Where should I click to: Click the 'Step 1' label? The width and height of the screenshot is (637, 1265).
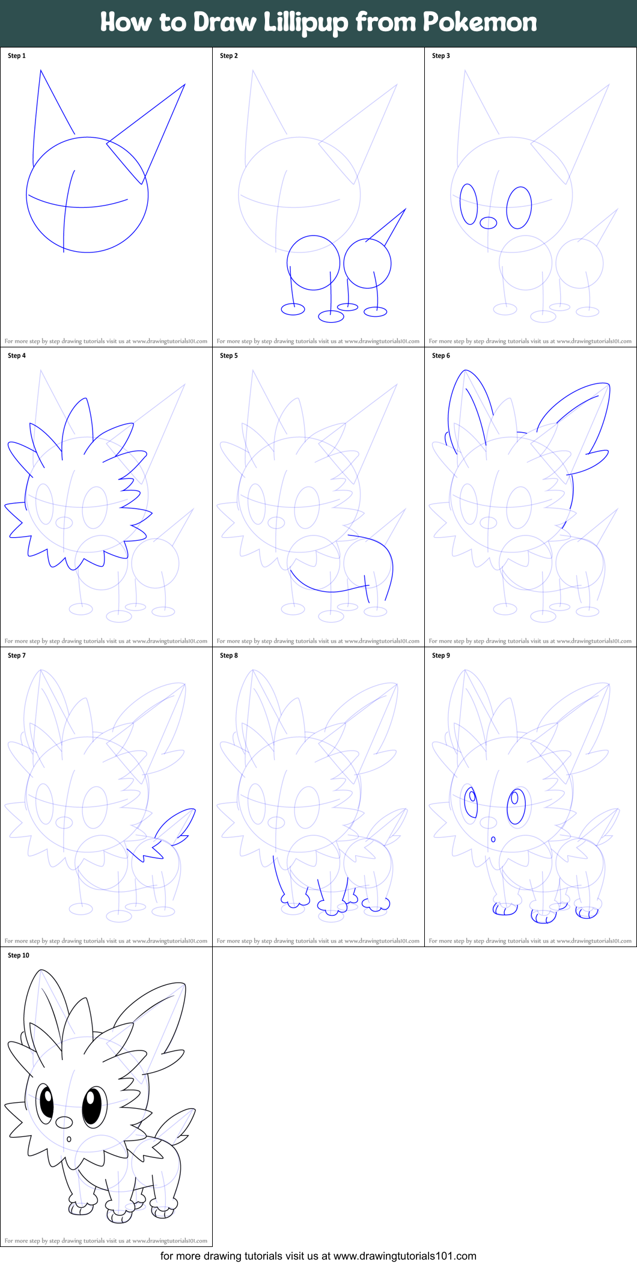(x=17, y=56)
